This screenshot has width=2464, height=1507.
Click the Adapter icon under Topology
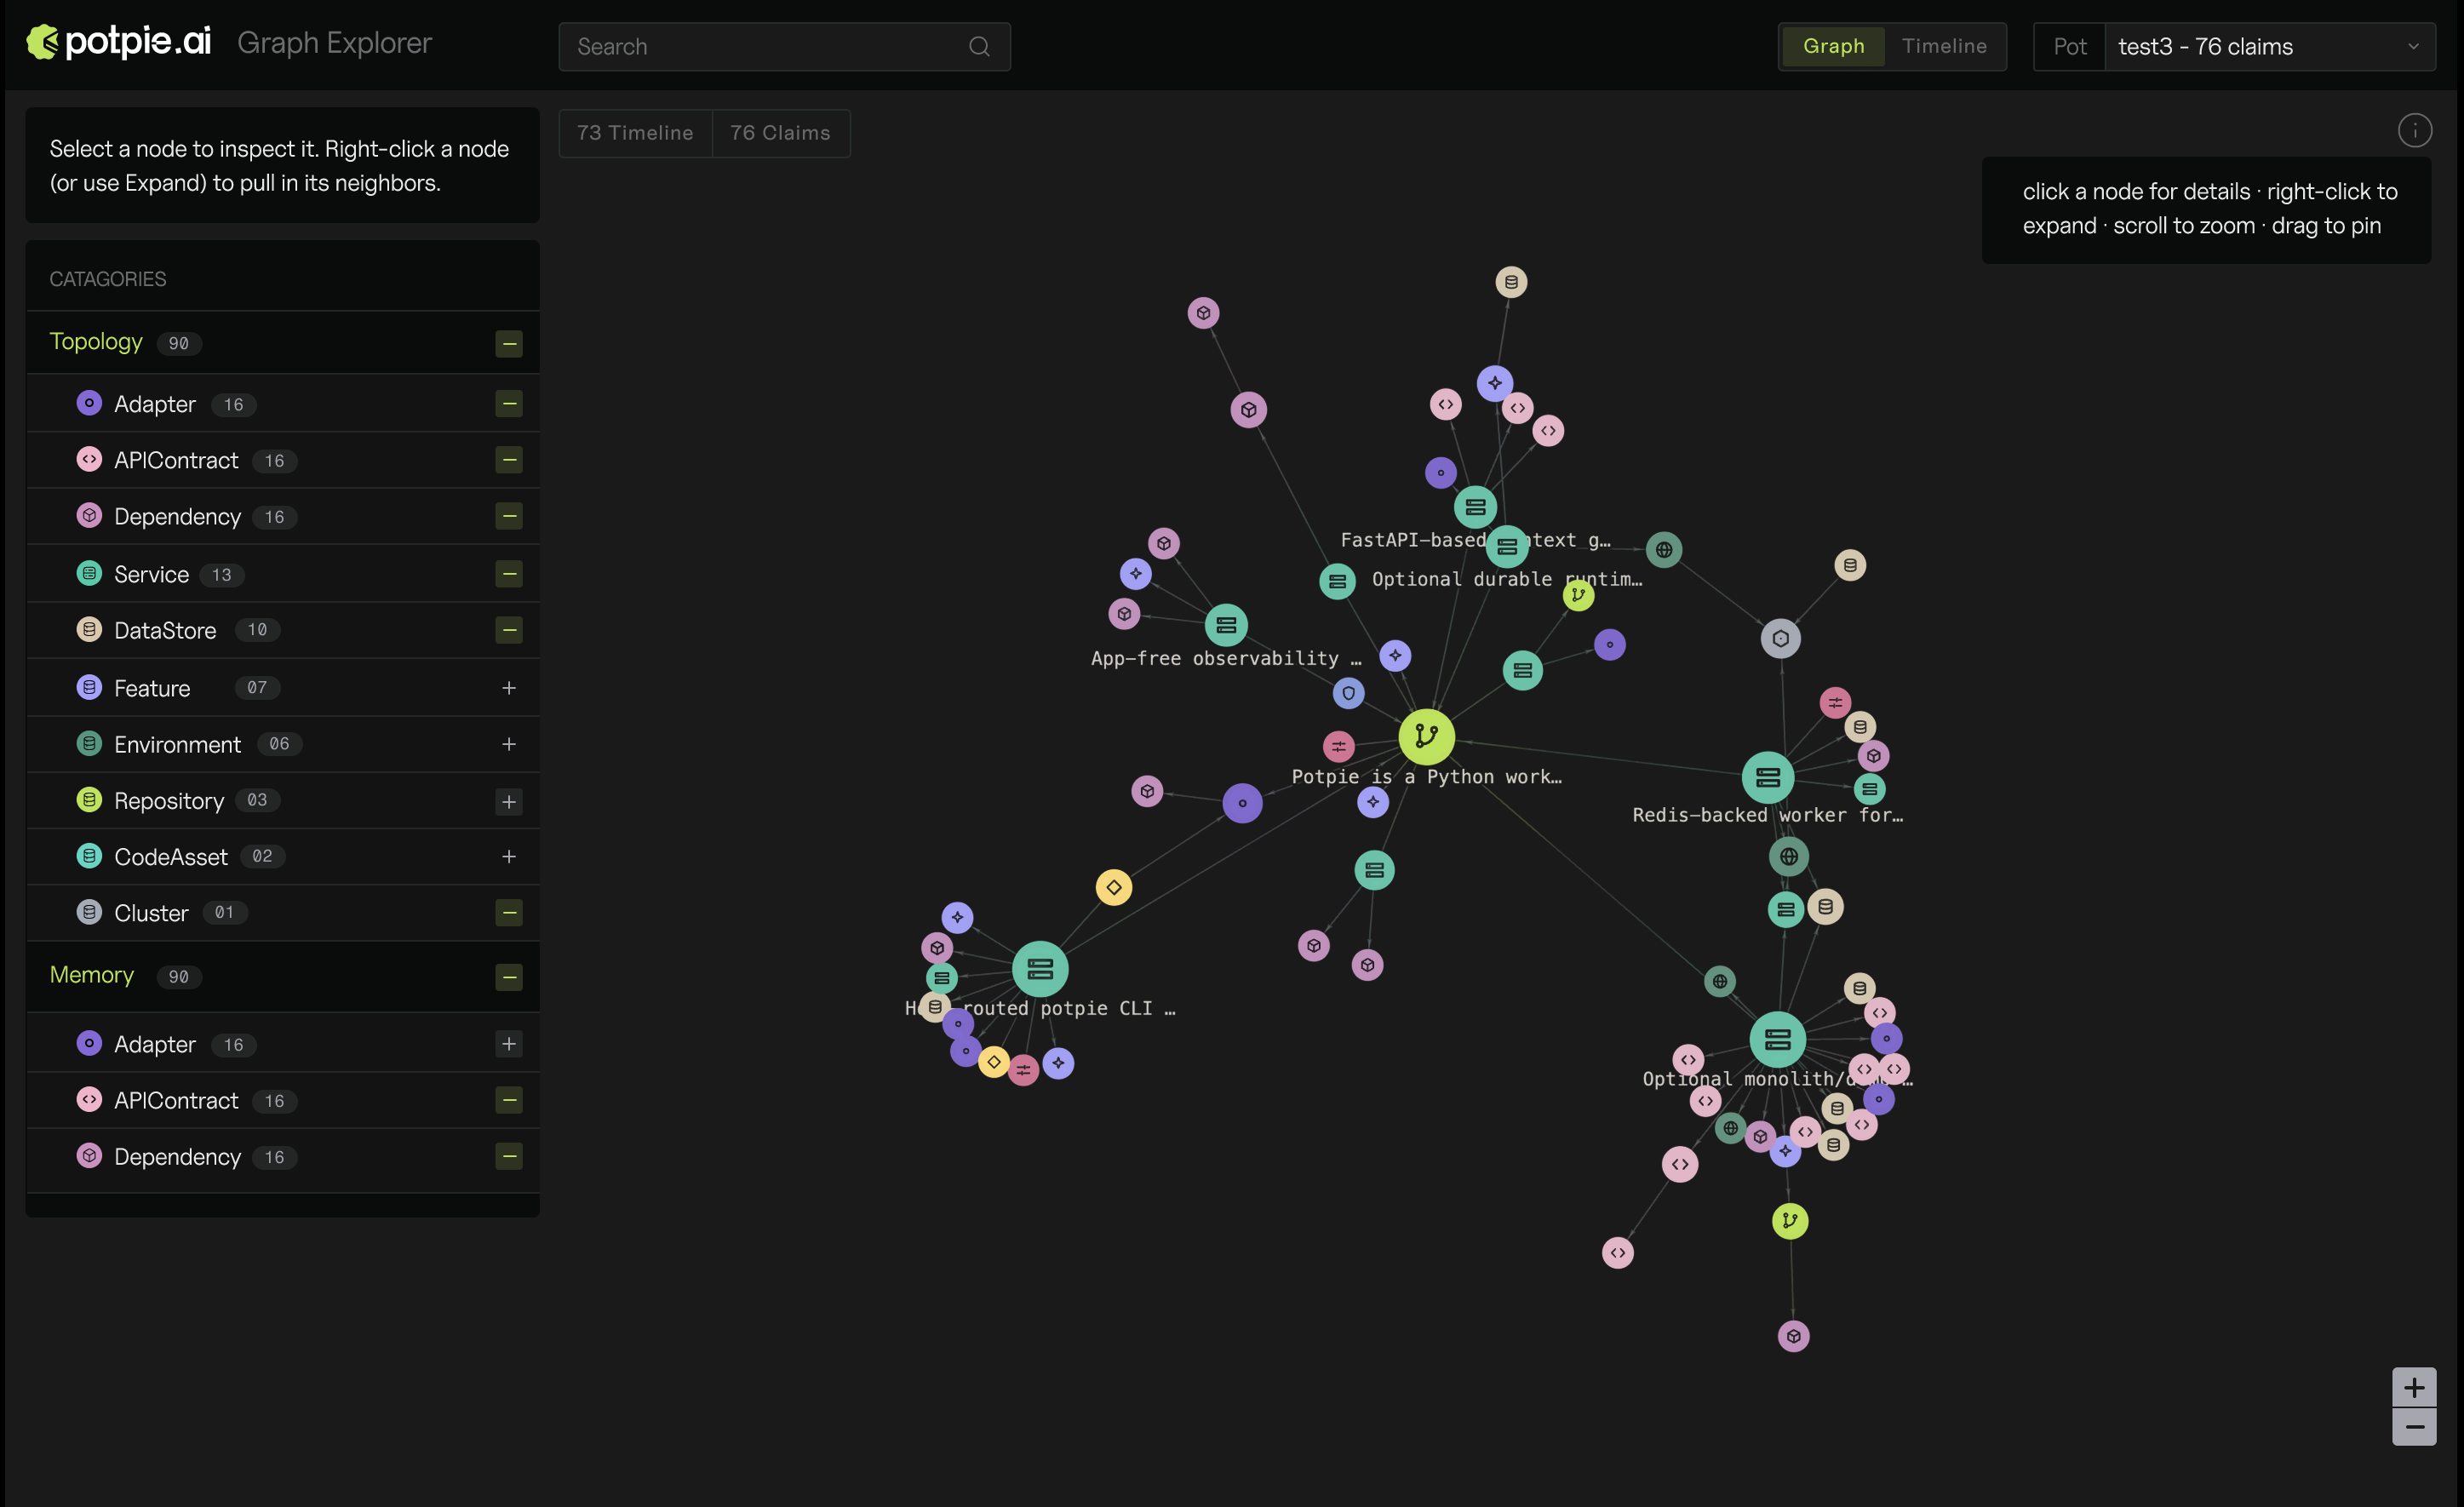[x=89, y=403]
